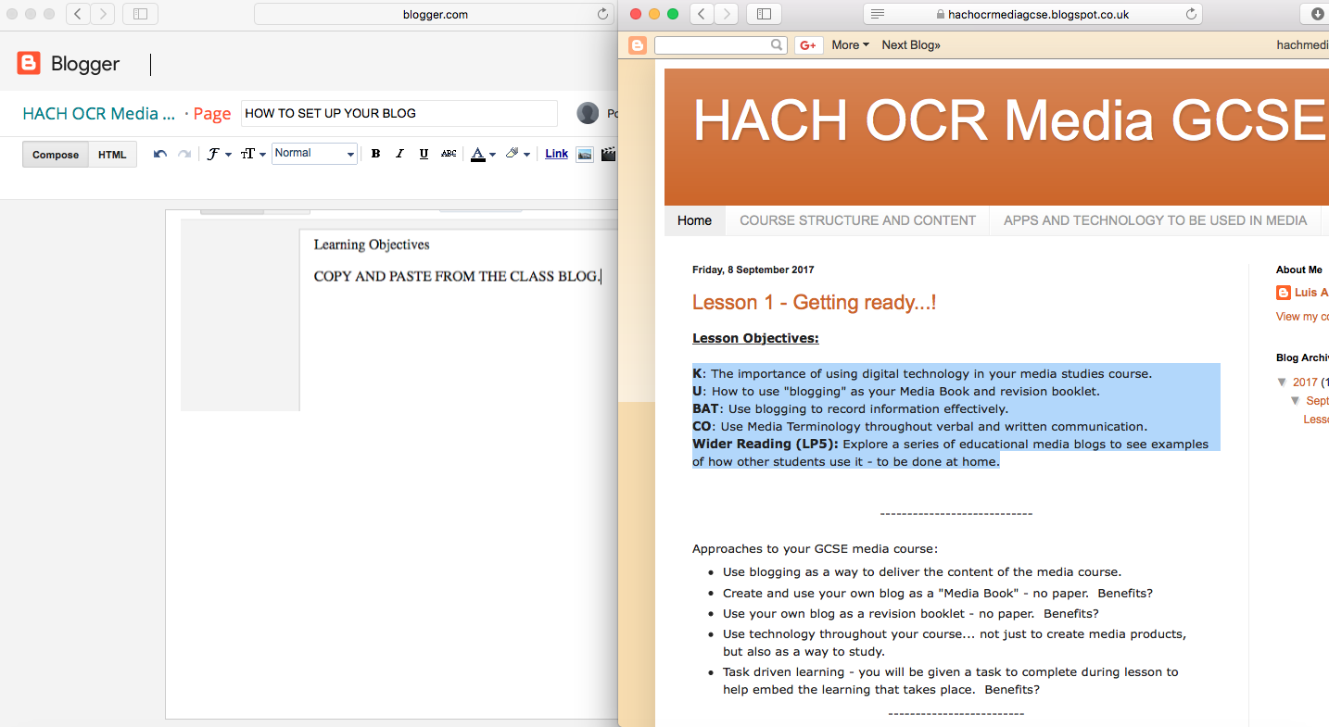1329x727 pixels.
Task: Click the Blogger profile icon under About Me
Action: [x=1284, y=293]
